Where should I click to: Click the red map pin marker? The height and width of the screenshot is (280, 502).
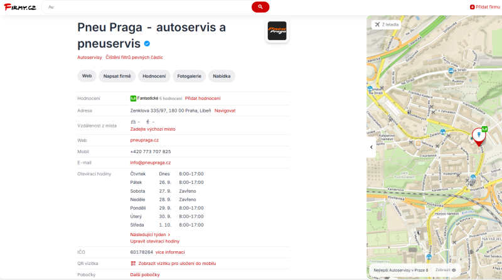click(x=478, y=137)
